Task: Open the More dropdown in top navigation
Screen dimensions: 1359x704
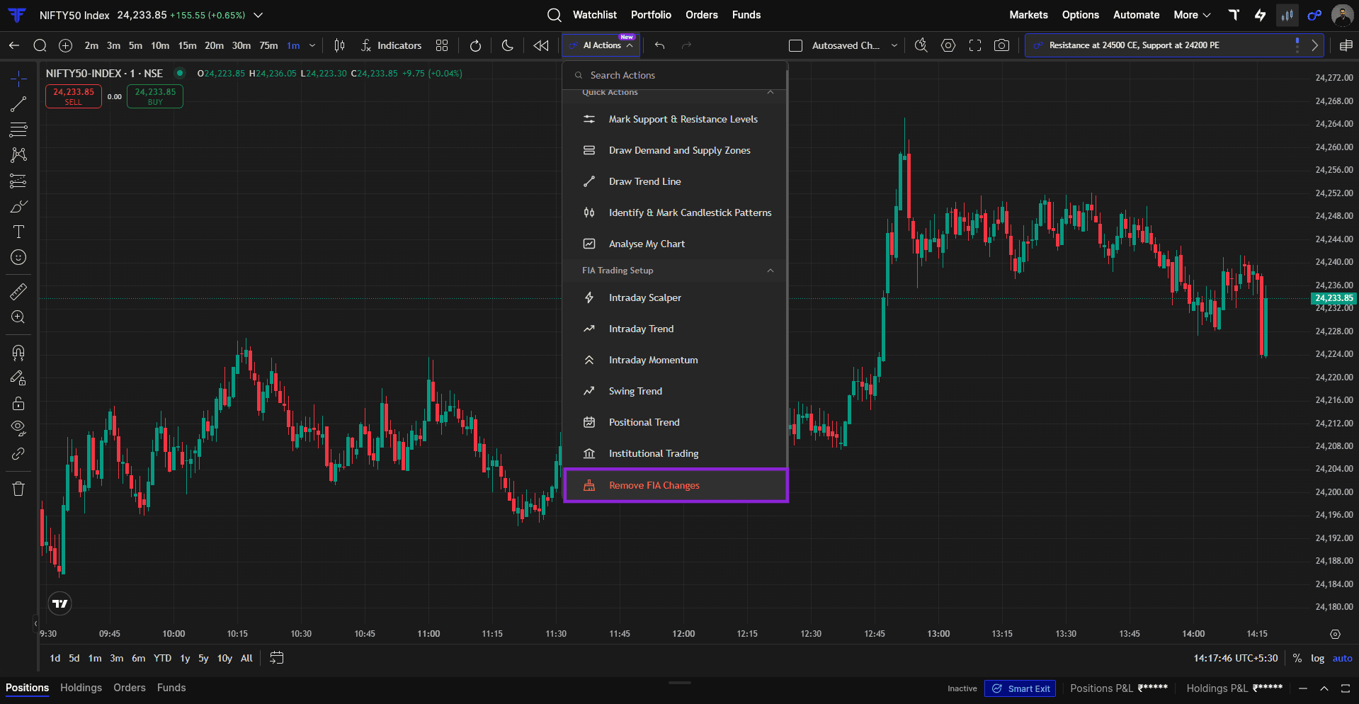Action: click(1192, 15)
